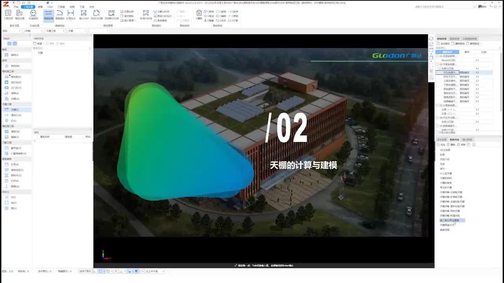Click 删除 in the view list toolbar

point(451,145)
